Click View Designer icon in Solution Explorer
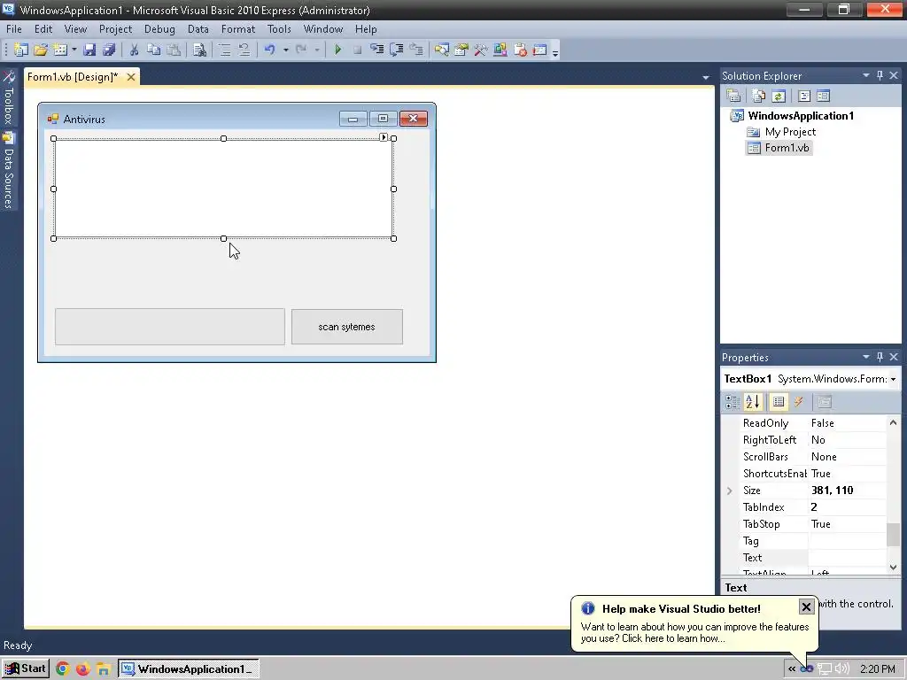Viewport: 907px width, 680px height. coord(824,96)
